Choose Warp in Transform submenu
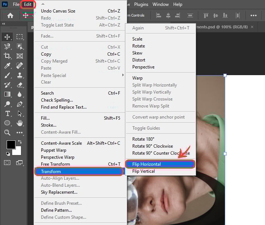 (160, 78)
